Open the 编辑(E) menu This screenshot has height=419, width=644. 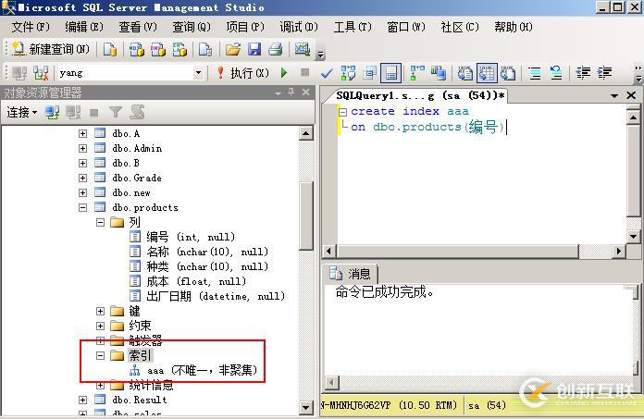pyautogui.click(x=84, y=27)
